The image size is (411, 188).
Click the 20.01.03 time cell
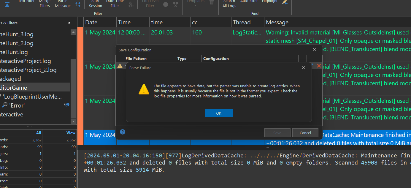click(x=162, y=32)
